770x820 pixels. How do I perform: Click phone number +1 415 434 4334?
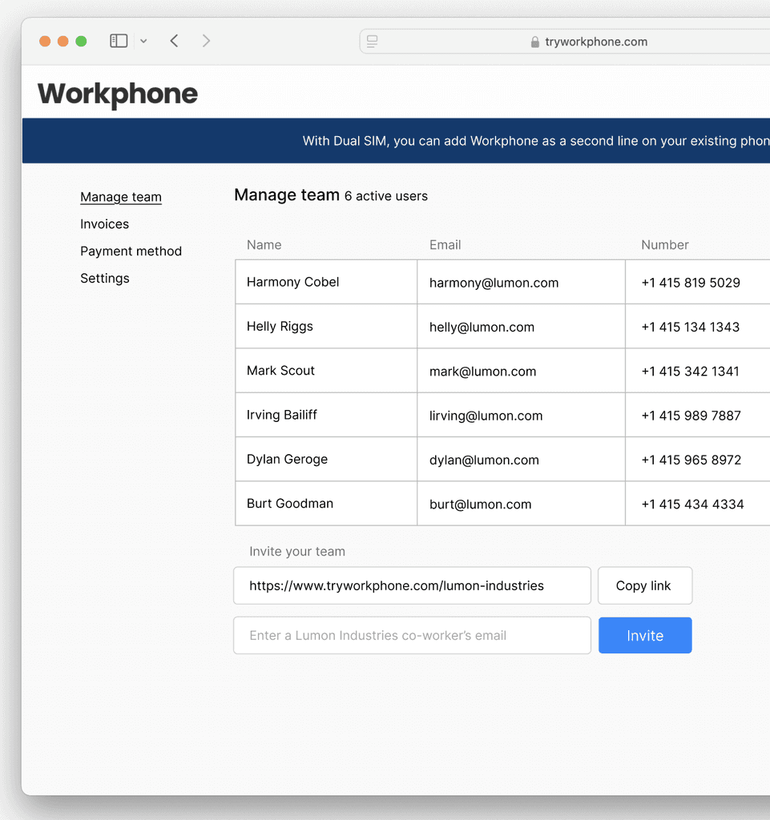point(692,504)
